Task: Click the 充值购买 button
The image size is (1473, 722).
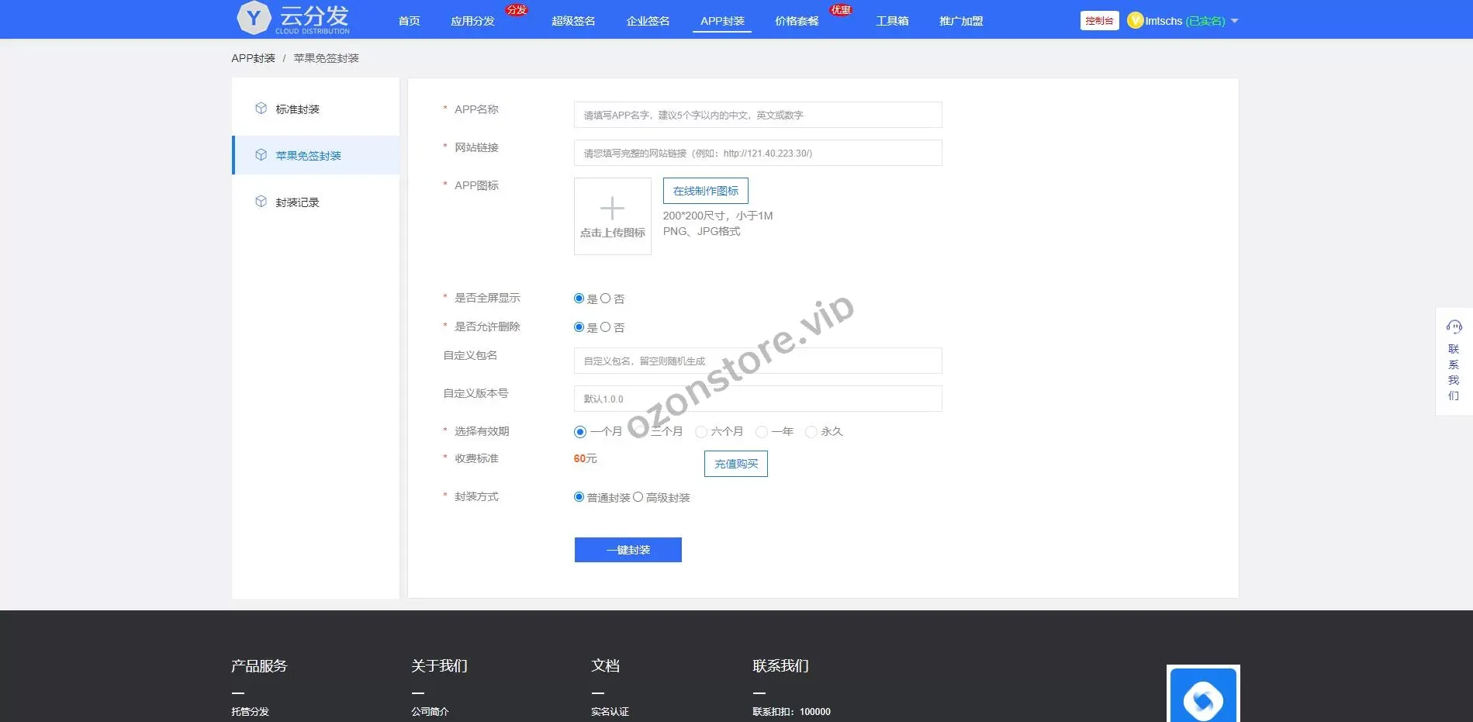Action: click(735, 464)
